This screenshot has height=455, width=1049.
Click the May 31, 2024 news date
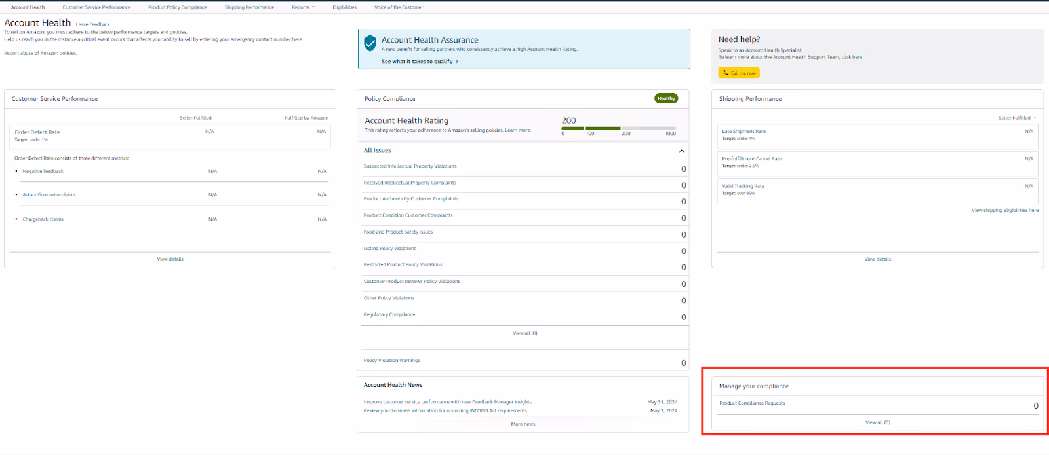[x=662, y=402]
